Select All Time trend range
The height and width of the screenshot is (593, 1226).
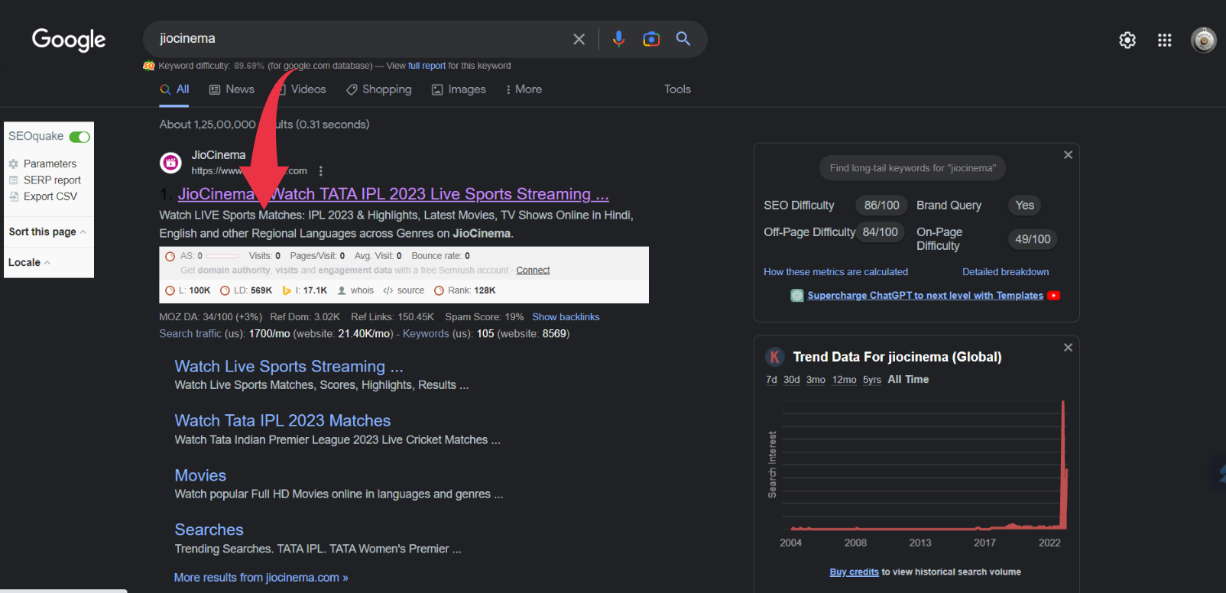click(x=908, y=380)
